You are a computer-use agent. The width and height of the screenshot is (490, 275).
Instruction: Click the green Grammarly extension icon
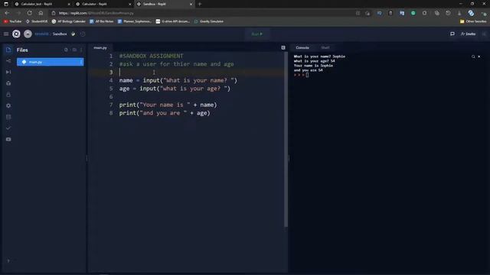click(x=413, y=13)
